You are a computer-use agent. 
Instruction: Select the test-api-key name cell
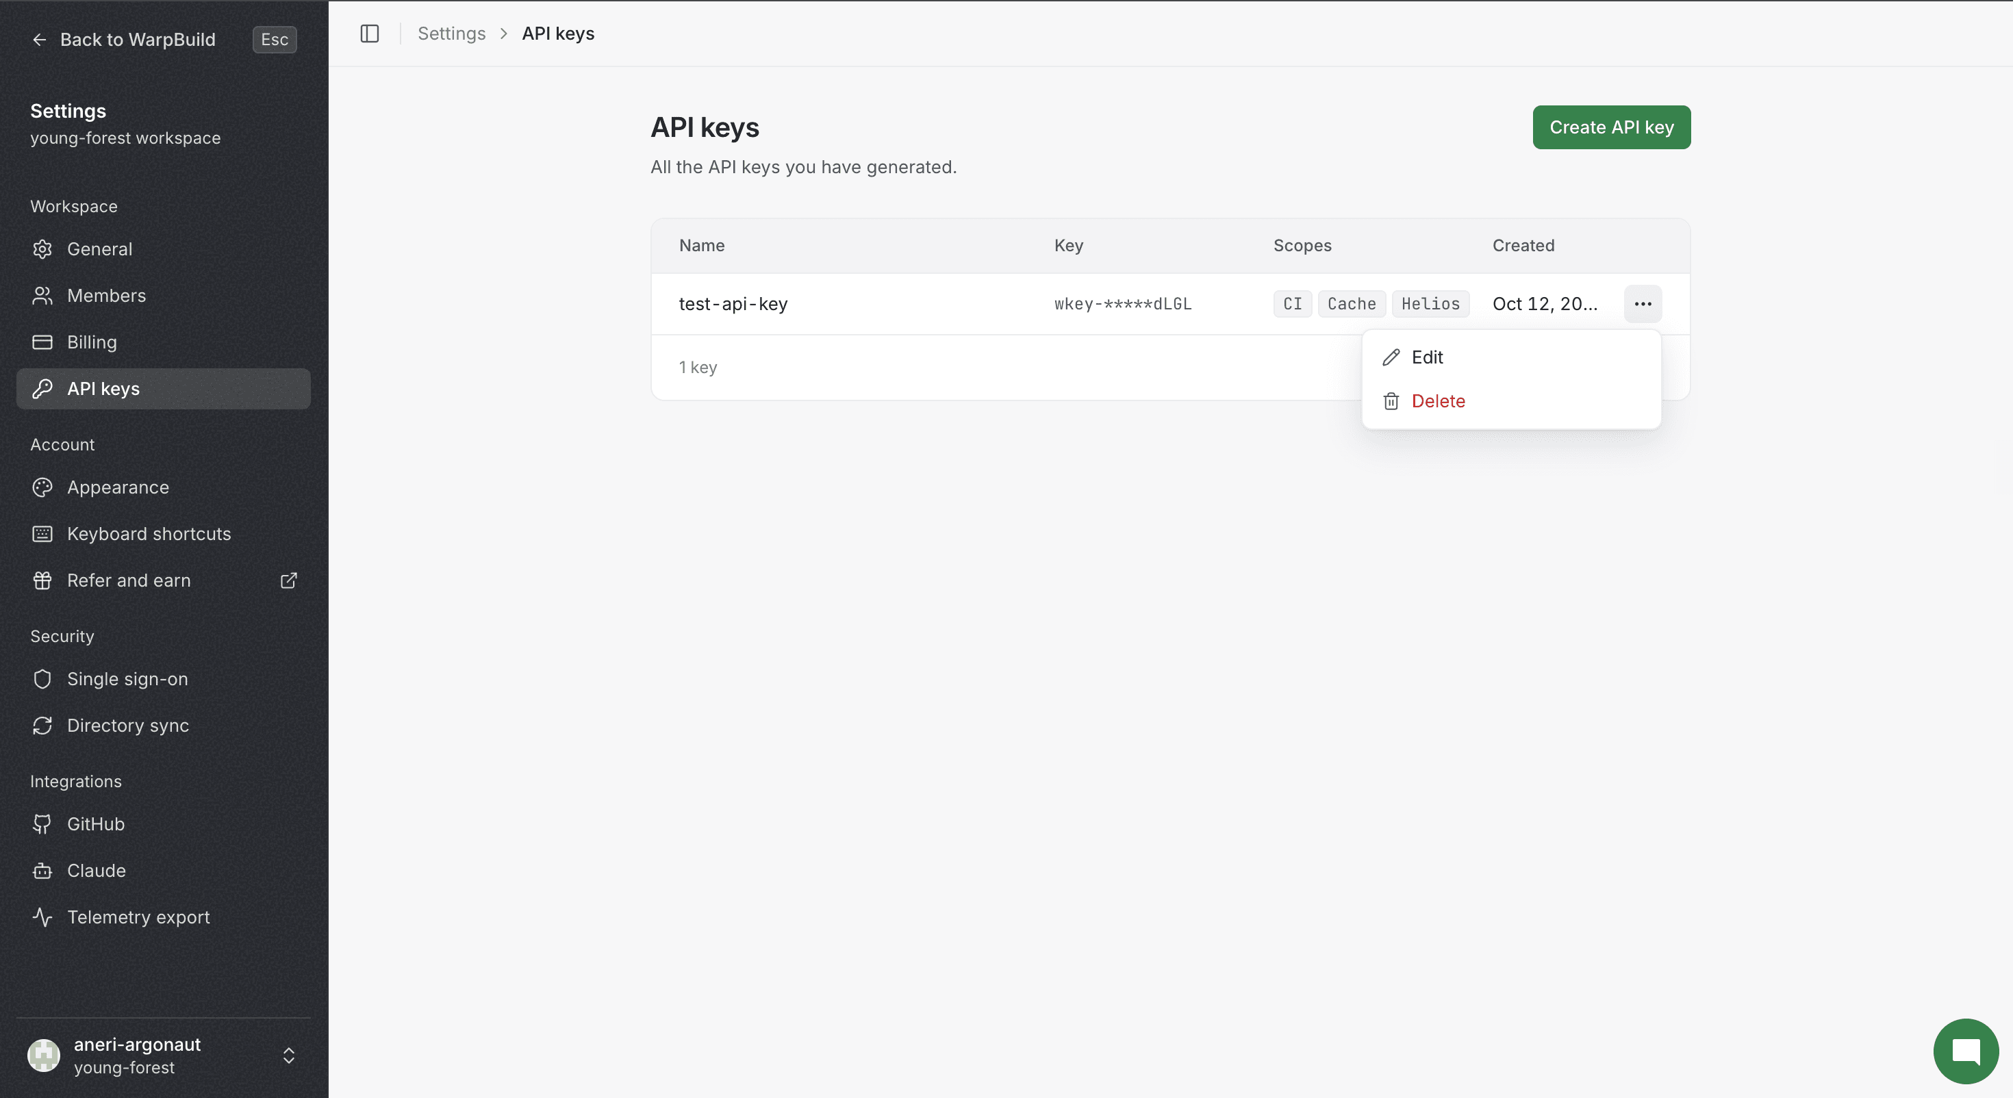(733, 304)
